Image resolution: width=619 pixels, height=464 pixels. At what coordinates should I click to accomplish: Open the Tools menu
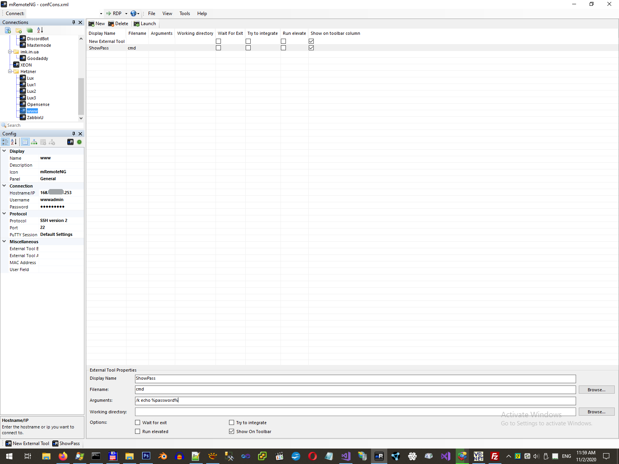point(185,14)
